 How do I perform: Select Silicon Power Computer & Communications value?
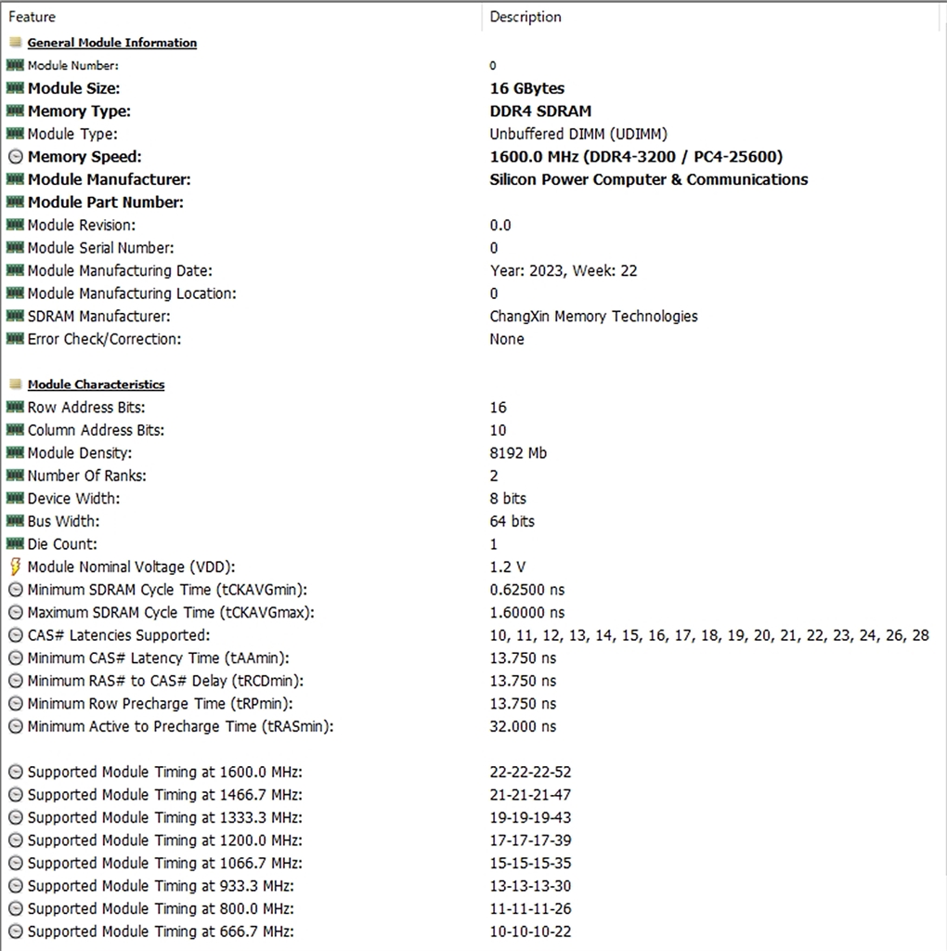tap(649, 179)
